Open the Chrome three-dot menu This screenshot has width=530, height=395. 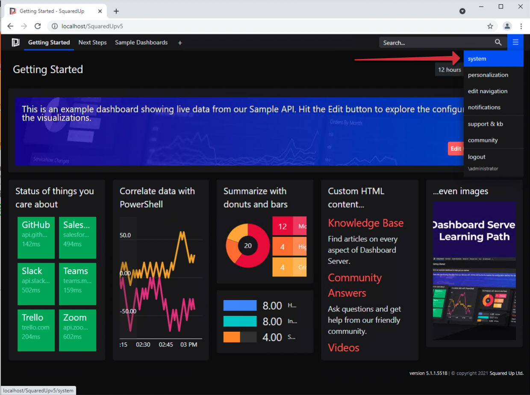coord(521,26)
